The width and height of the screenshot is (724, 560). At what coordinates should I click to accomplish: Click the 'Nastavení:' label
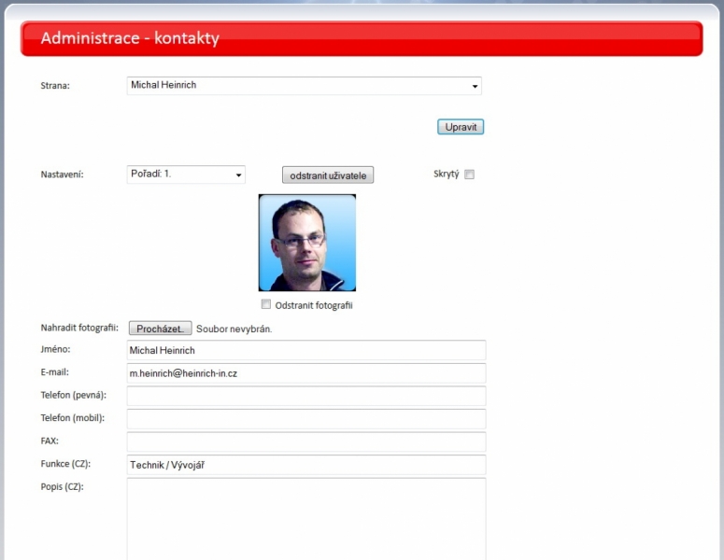click(62, 175)
